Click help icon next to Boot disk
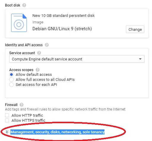152x141 pixels. tap(24, 5)
